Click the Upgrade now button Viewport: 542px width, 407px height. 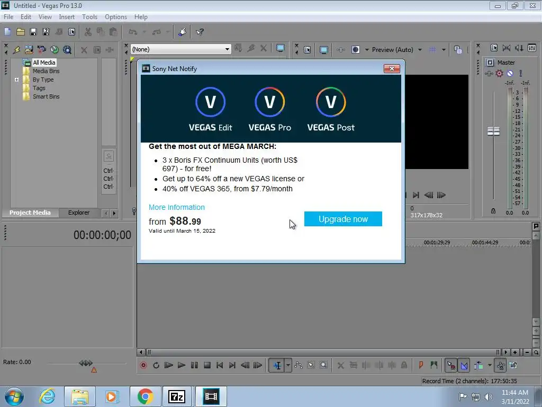[x=343, y=219]
